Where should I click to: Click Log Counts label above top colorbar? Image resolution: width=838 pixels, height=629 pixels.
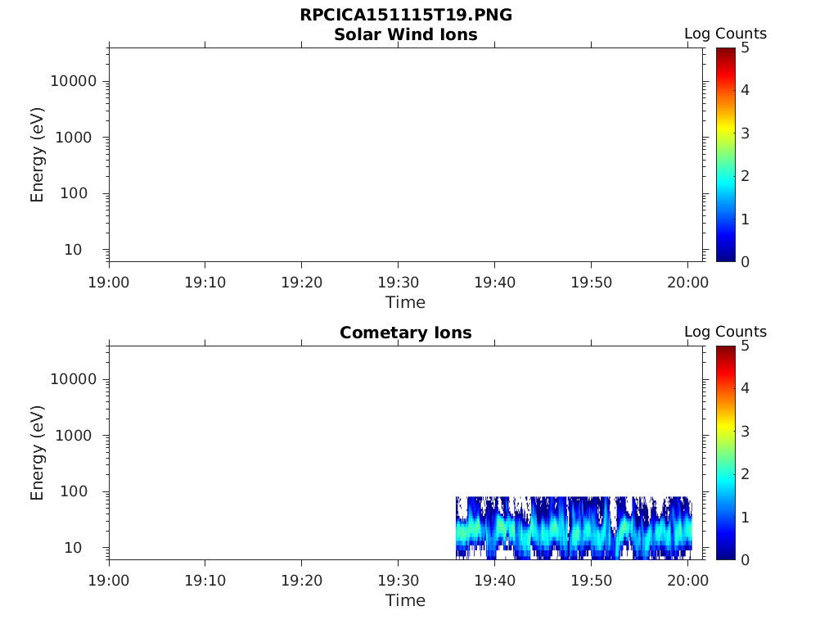click(725, 34)
